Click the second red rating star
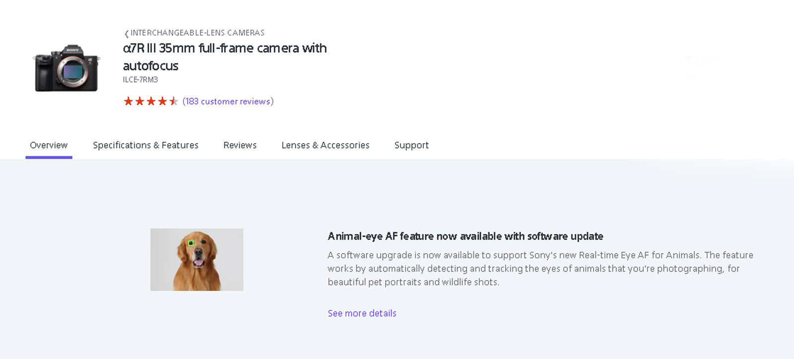This screenshot has width=794, height=359. [140, 101]
